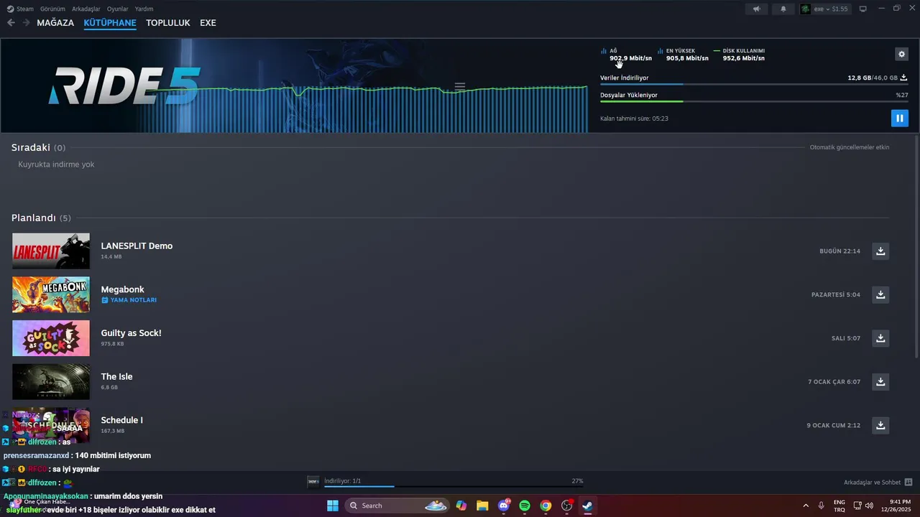
Task: Click the LANESPLIT Demo thumbnail
Action: tap(51, 251)
